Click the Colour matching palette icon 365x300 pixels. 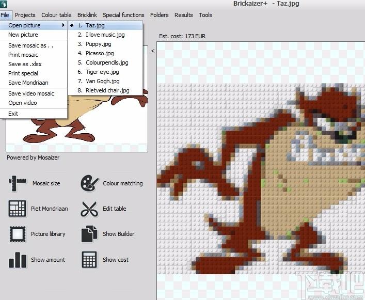pyautogui.click(x=89, y=183)
